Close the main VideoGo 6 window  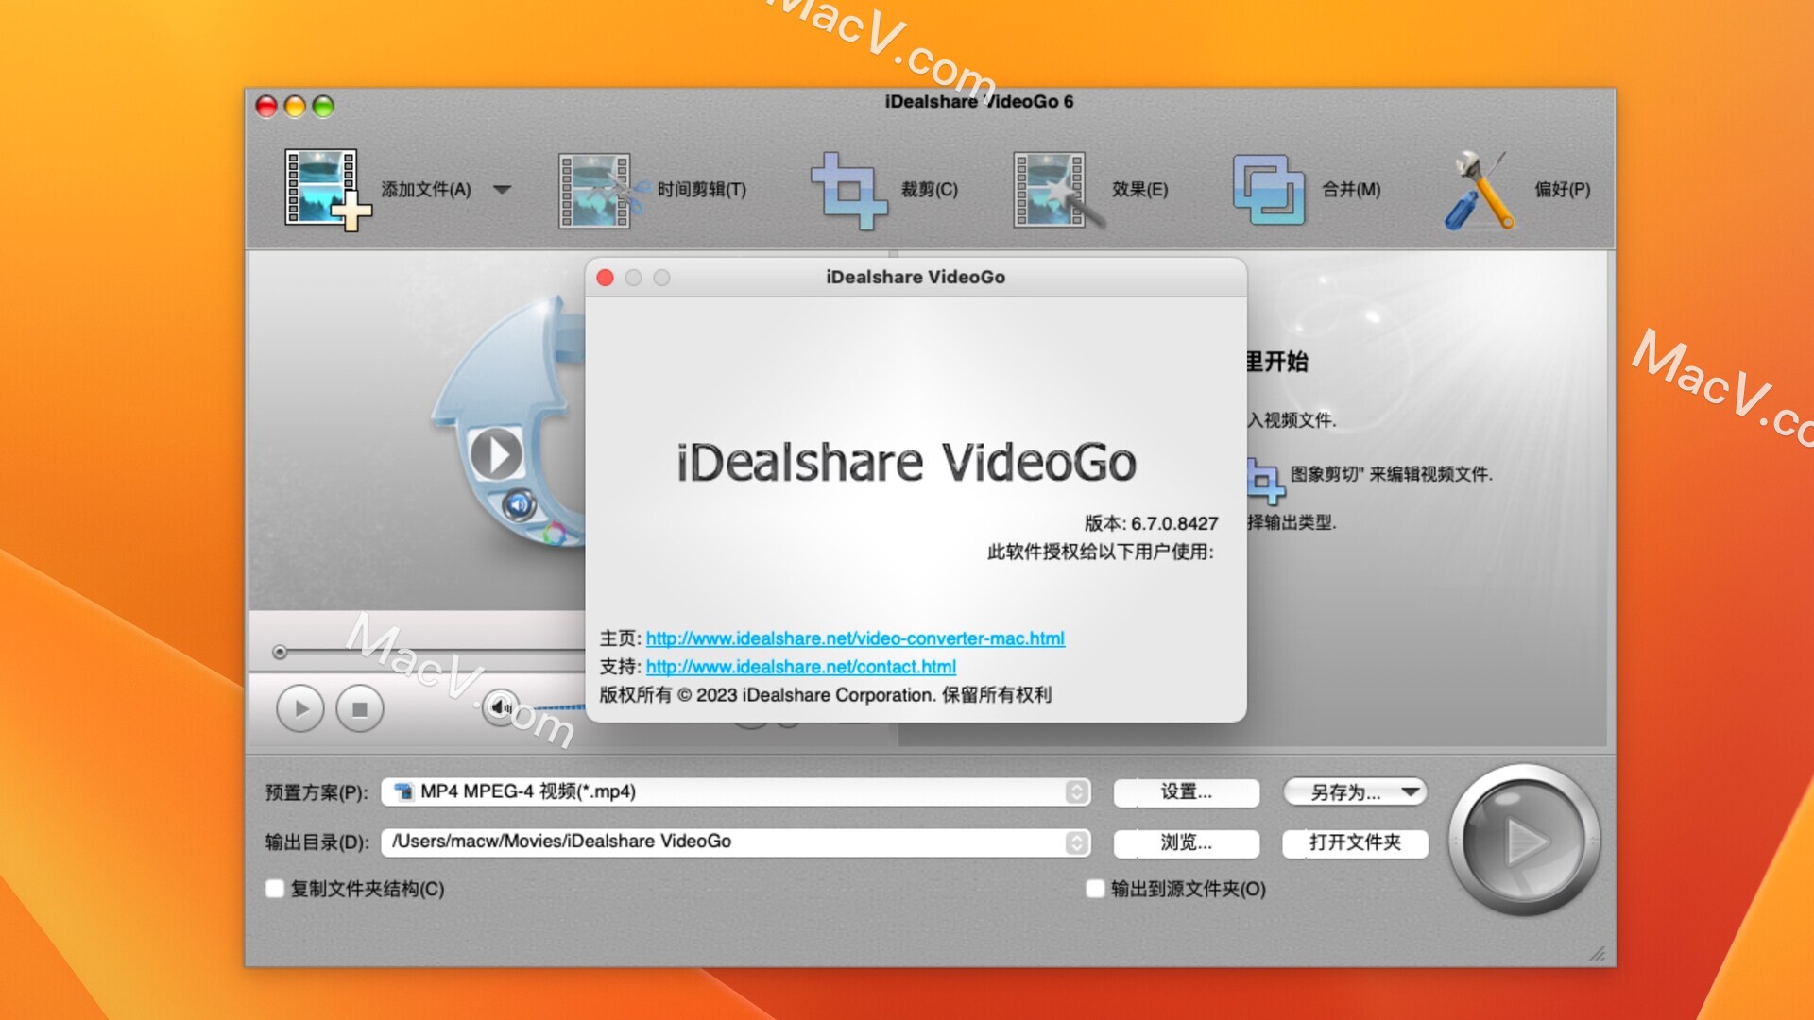(x=266, y=107)
